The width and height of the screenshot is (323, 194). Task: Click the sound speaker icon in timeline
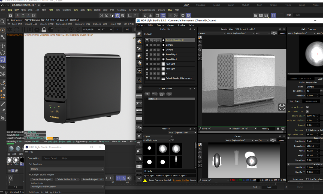tap(129, 178)
